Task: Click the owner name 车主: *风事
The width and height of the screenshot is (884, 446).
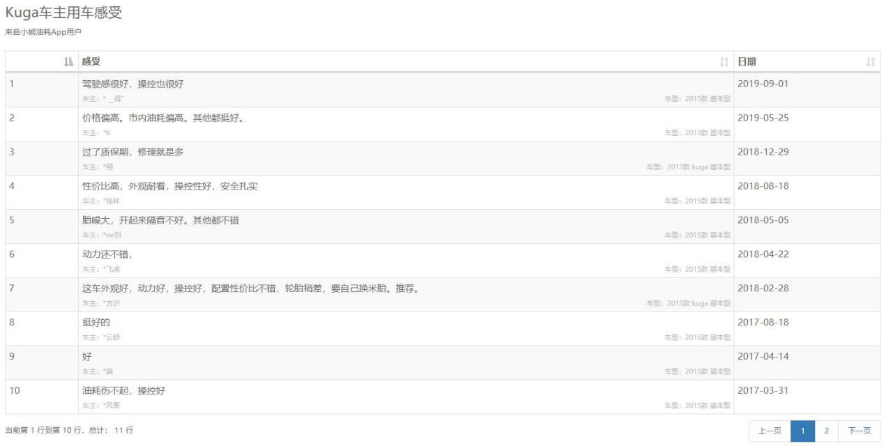Action: [x=101, y=406]
